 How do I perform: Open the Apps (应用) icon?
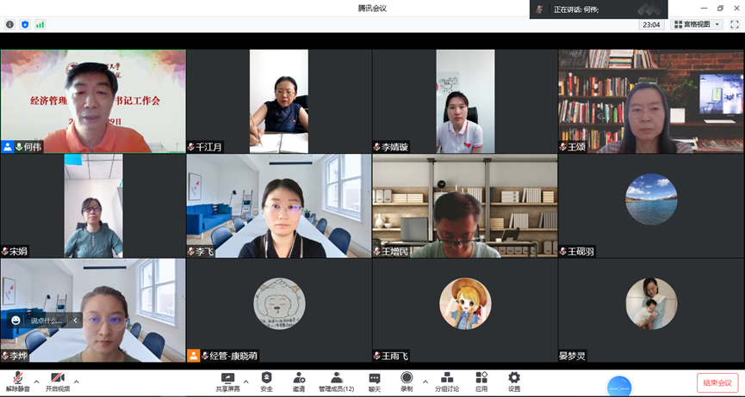click(481, 382)
